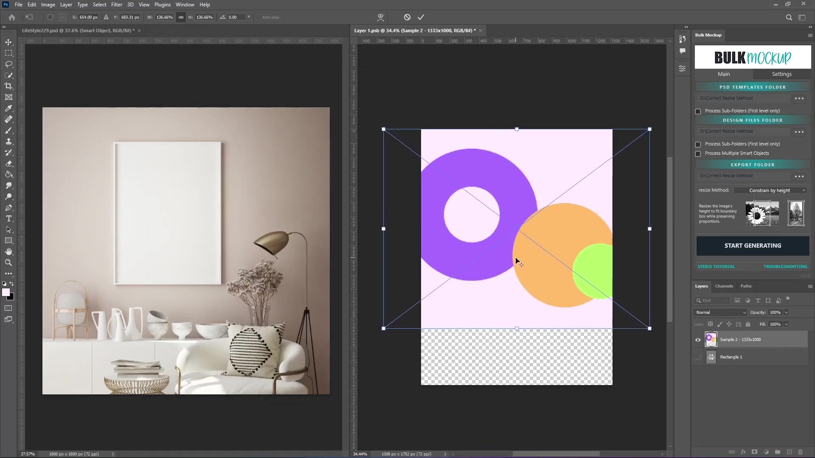Select the Move tool
Screen dimensions: 815x458
point(8,42)
